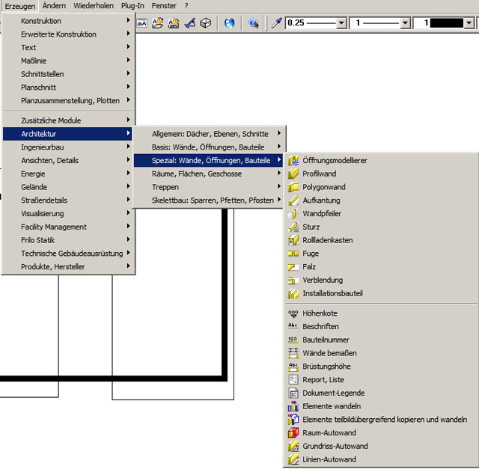Select the Raum-Autowand icon
The width and height of the screenshot is (479, 469).
coord(293,432)
